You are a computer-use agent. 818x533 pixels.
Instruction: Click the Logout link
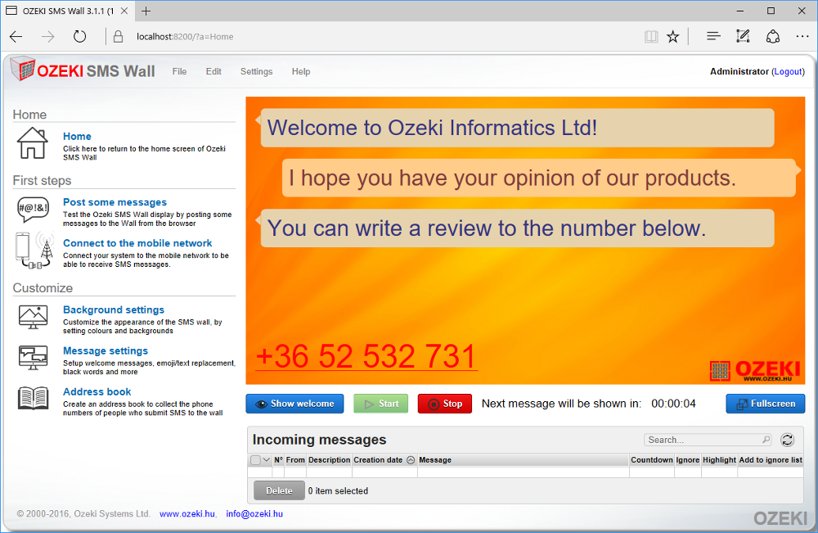(788, 71)
